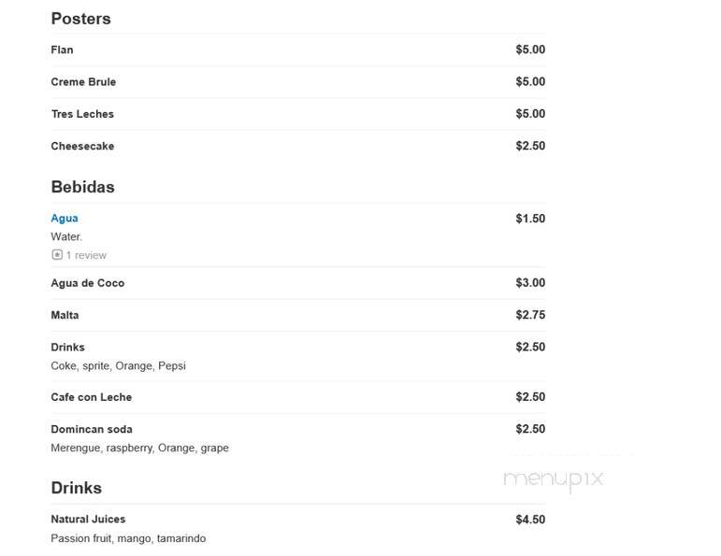721x556 pixels.
Task: Click the Bebidas section heading
Action: tap(83, 187)
